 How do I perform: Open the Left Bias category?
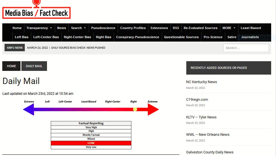21,37
